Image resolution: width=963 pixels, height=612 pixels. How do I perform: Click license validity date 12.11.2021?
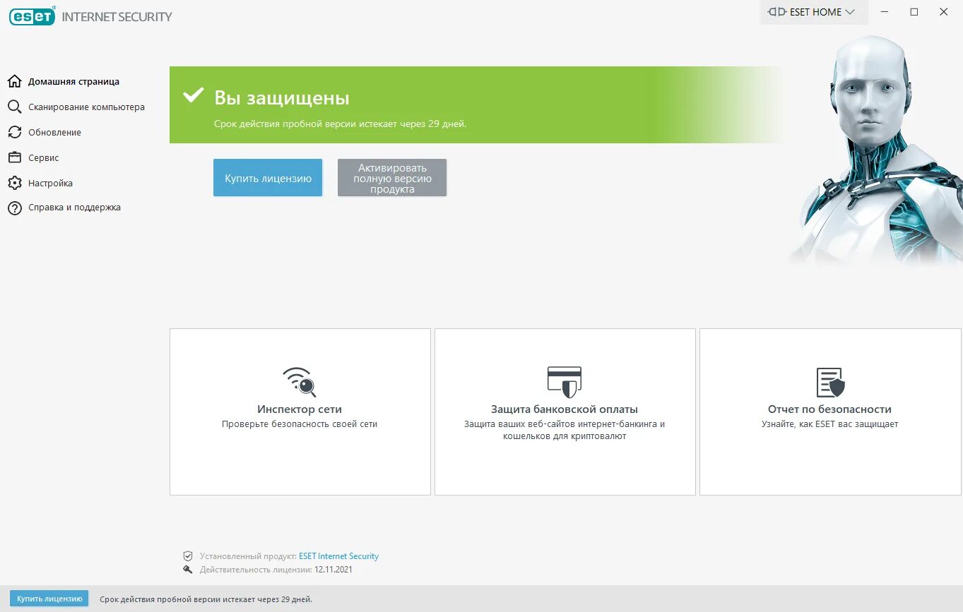click(x=333, y=570)
